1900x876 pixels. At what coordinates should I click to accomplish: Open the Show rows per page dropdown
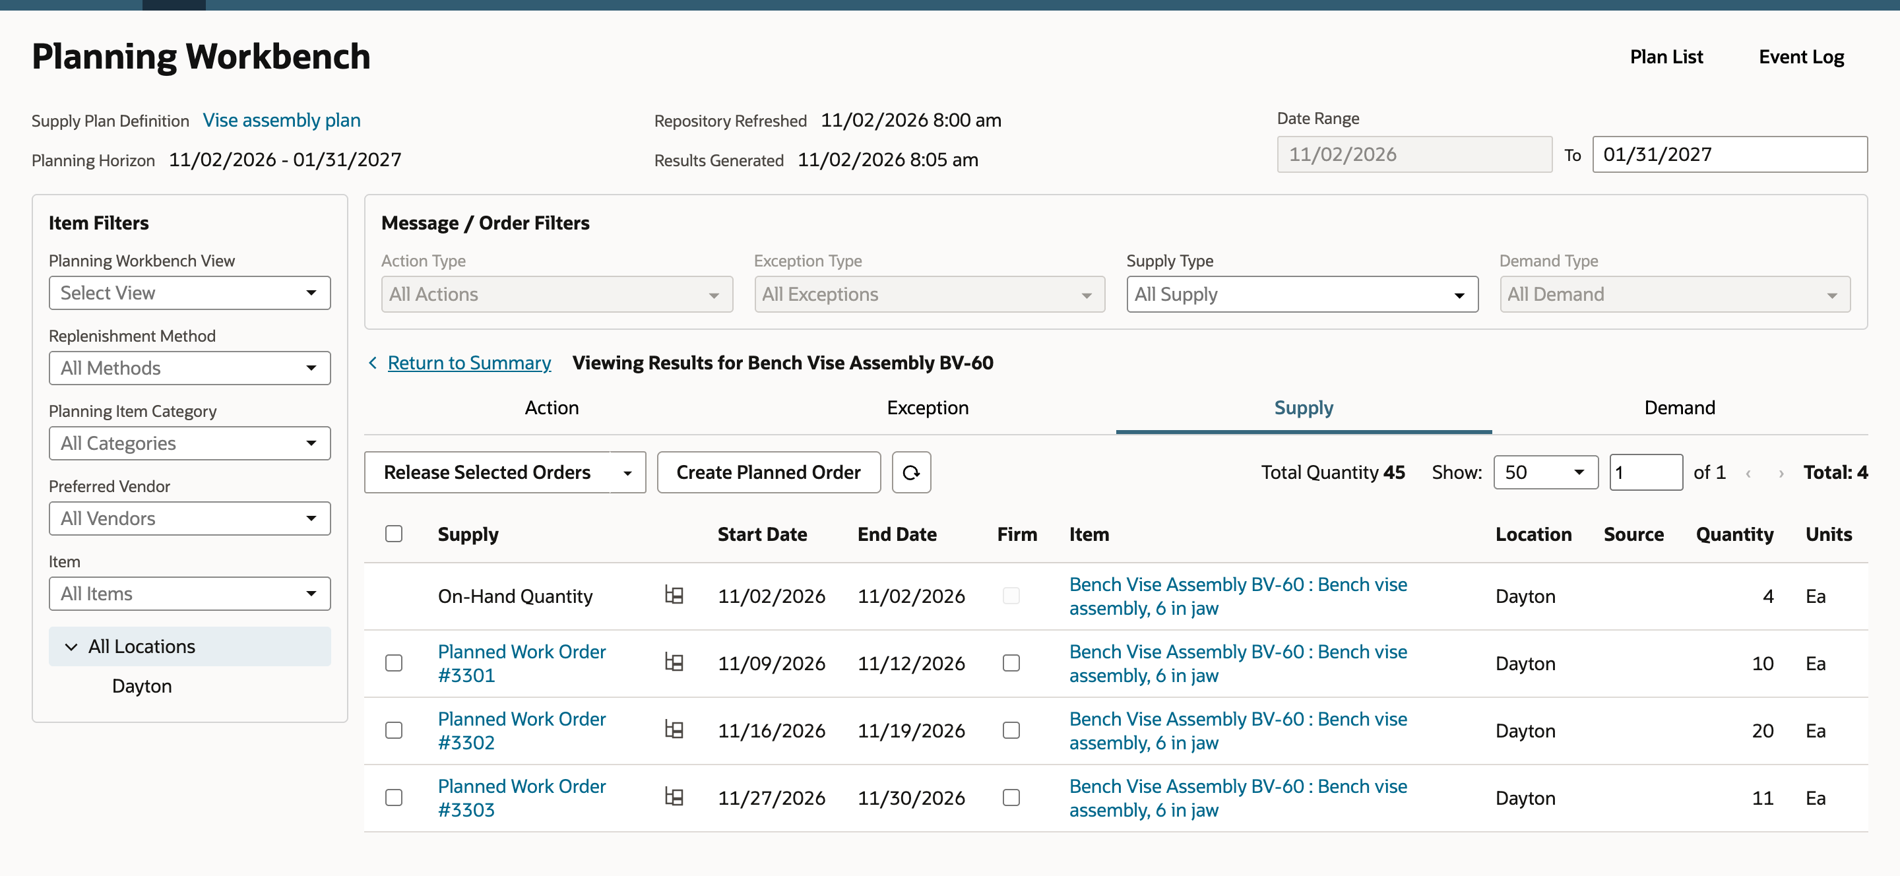[1545, 472]
